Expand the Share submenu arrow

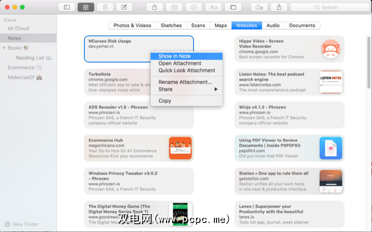click(x=215, y=89)
